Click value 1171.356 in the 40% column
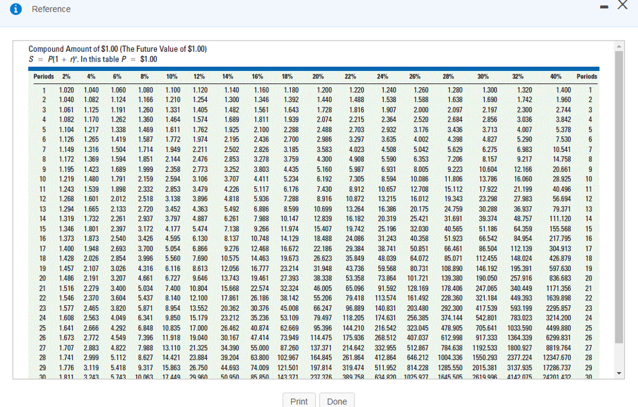The width and height of the screenshot is (638, 407). tap(559, 289)
